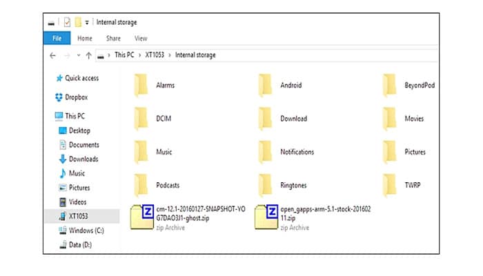The width and height of the screenshot is (483, 276).
Task: Select the "Android" folder name
Action: click(290, 86)
